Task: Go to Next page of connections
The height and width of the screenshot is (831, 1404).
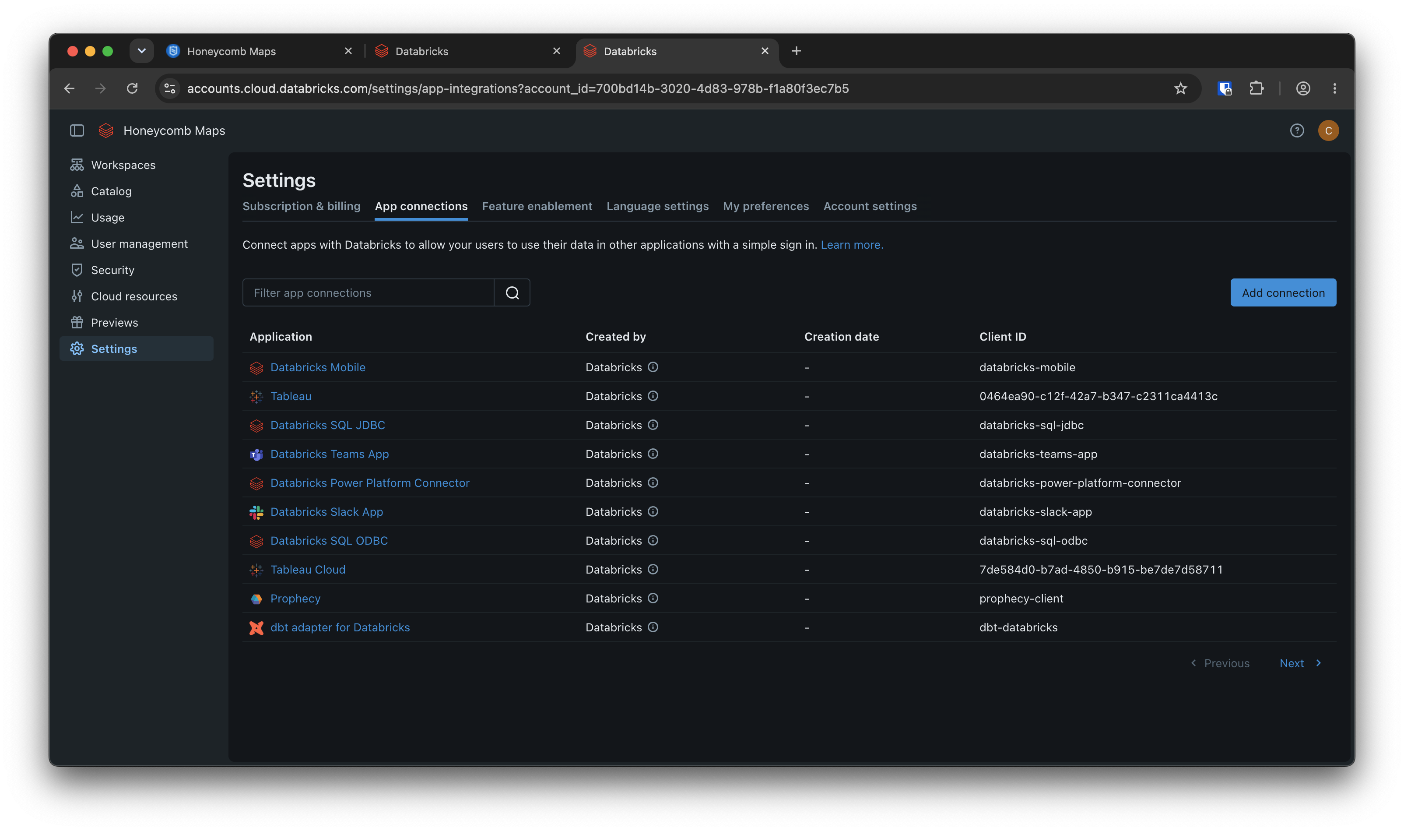Action: 1300,663
